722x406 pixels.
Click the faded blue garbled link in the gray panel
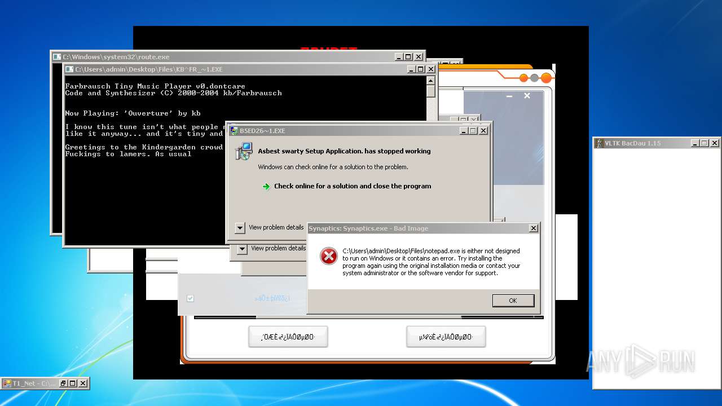click(272, 298)
